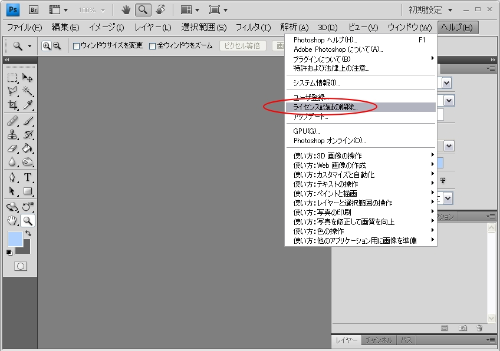Open the 編集(E) menu
Image resolution: width=500 pixels, height=351 pixels.
pyautogui.click(x=65, y=28)
